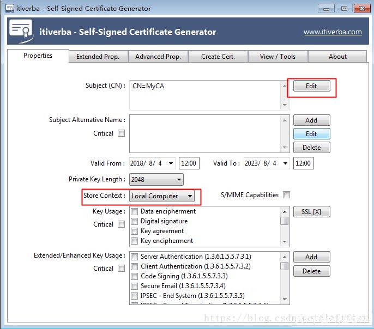Open the Create Cert. tab
374x329 pixels.
coord(218,57)
